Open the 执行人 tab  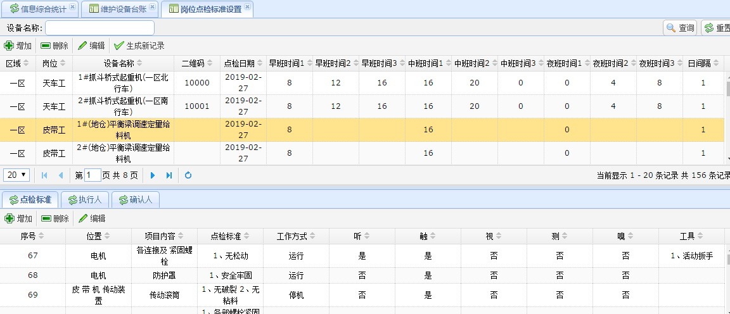[84, 199]
